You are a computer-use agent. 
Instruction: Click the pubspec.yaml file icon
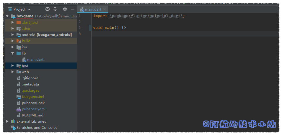point(19,109)
